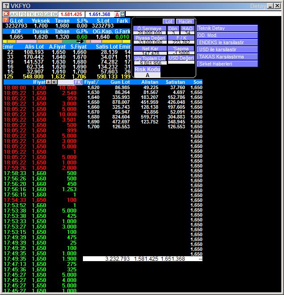Toggle the Hacim view button

(184, 21)
